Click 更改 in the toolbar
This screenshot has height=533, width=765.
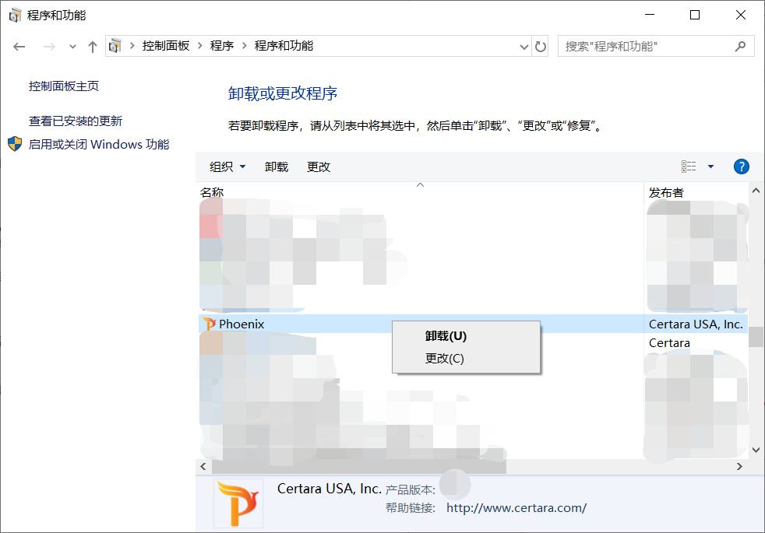pyautogui.click(x=319, y=167)
